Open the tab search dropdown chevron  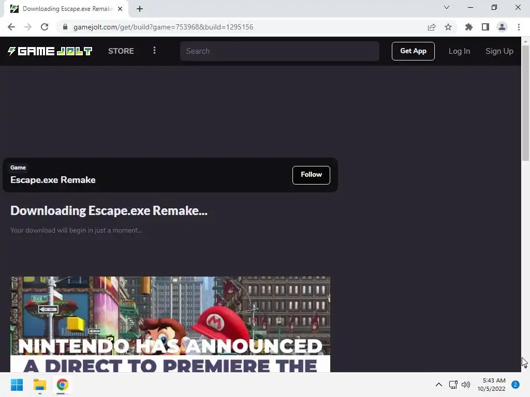pyautogui.click(x=447, y=7)
